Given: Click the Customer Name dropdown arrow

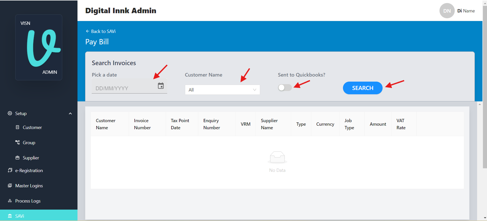Looking at the screenshot, I should point(255,90).
